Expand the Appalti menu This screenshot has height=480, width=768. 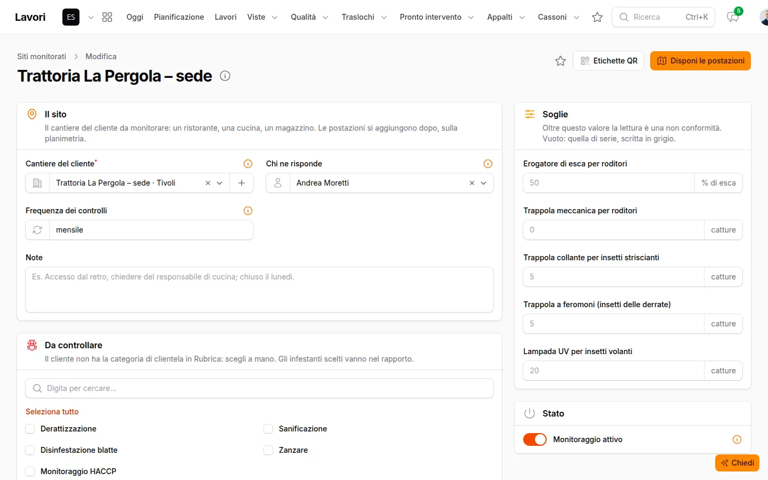tap(506, 17)
